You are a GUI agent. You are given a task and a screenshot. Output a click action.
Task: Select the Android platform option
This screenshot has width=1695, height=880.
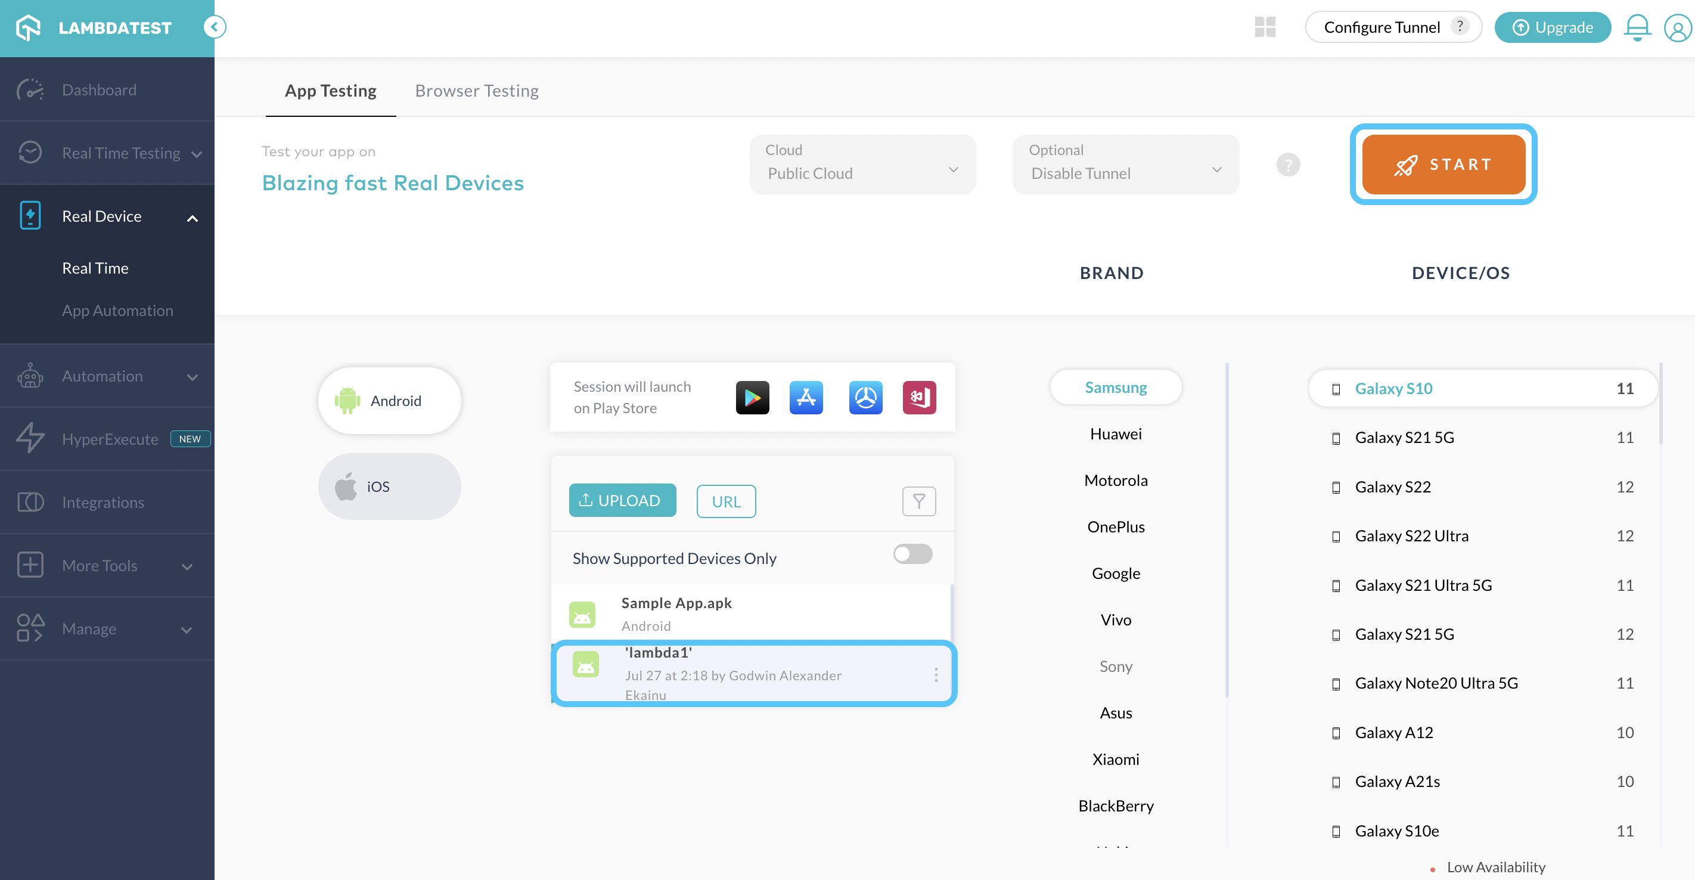click(390, 401)
